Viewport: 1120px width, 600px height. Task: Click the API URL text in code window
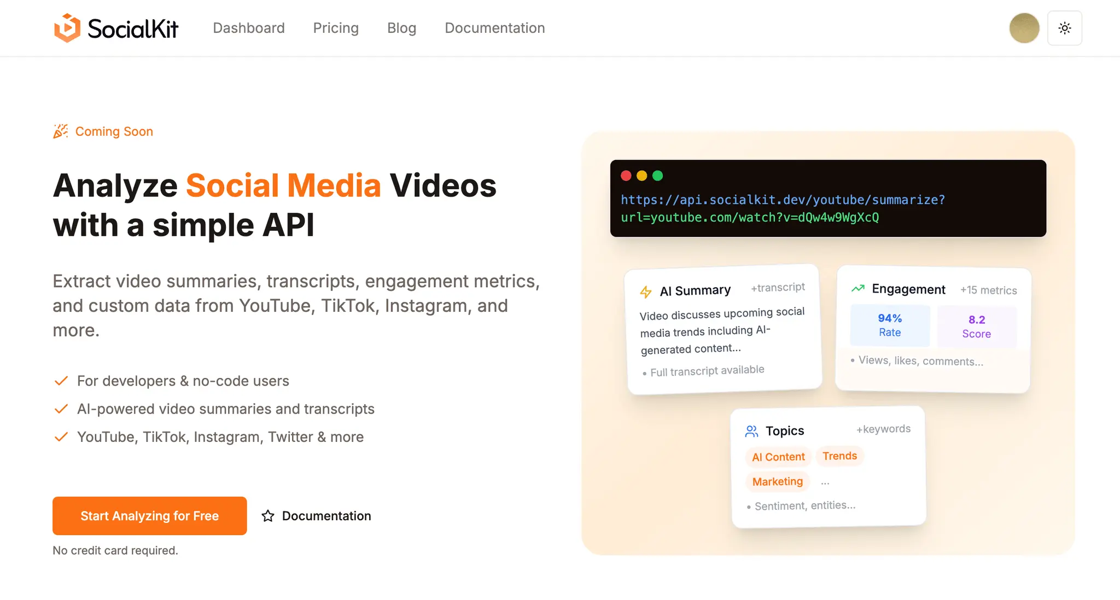[783, 208]
